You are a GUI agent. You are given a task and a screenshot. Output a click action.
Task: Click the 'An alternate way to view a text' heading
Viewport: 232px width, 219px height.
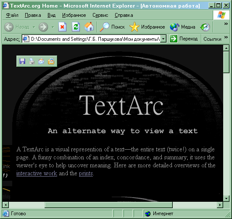[x=123, y=131]
